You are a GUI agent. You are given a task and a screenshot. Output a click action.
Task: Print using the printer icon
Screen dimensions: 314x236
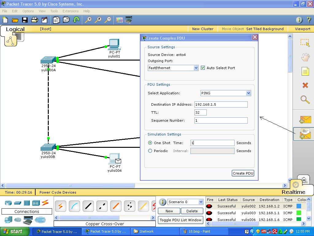coord(35,20)
